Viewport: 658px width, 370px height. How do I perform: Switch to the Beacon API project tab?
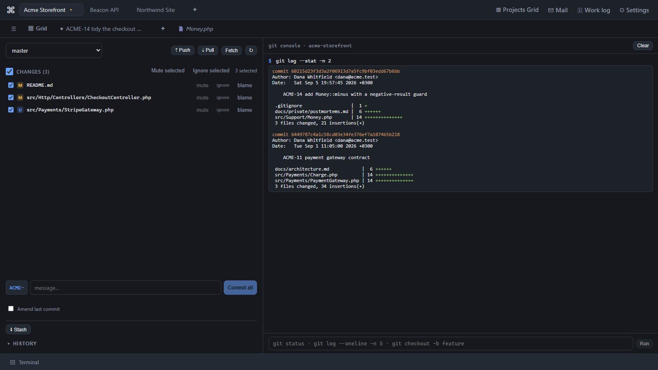coord(104,10)
